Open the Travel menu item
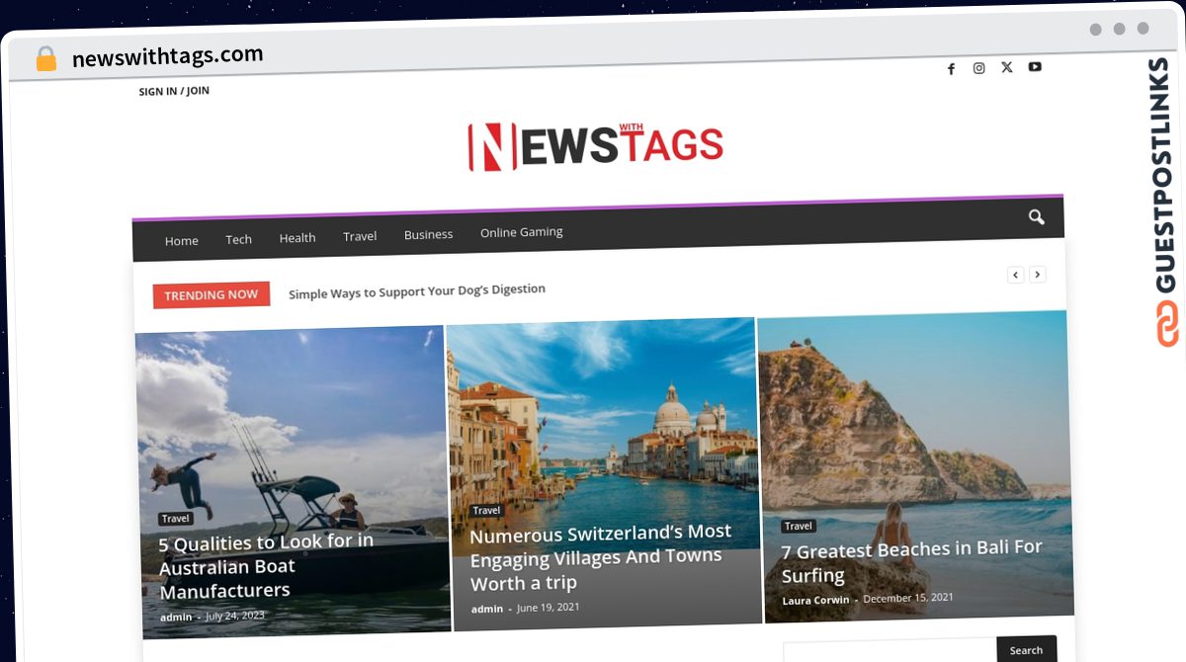This screenshot has height=662, width=1186. [360, 236]
